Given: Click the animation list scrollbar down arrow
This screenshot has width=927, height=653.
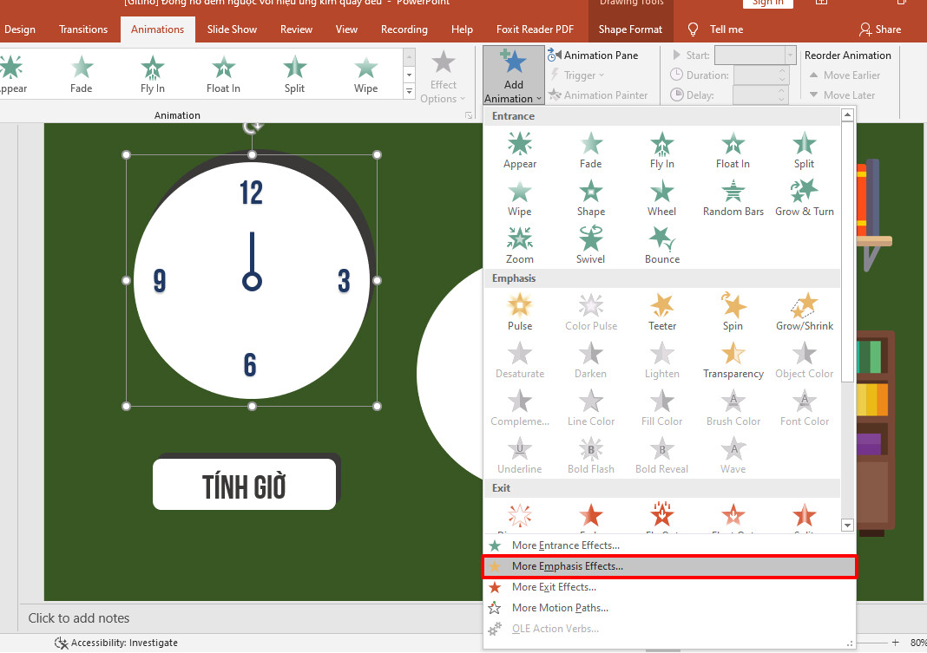Looking at the screenshot, I should click(847, 525).
